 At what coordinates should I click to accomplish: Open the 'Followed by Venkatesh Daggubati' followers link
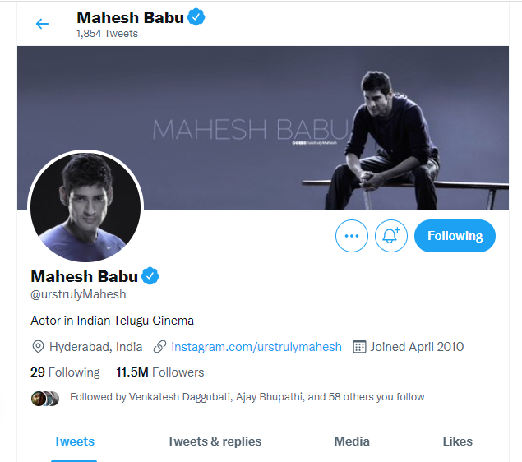click(247, 397)
